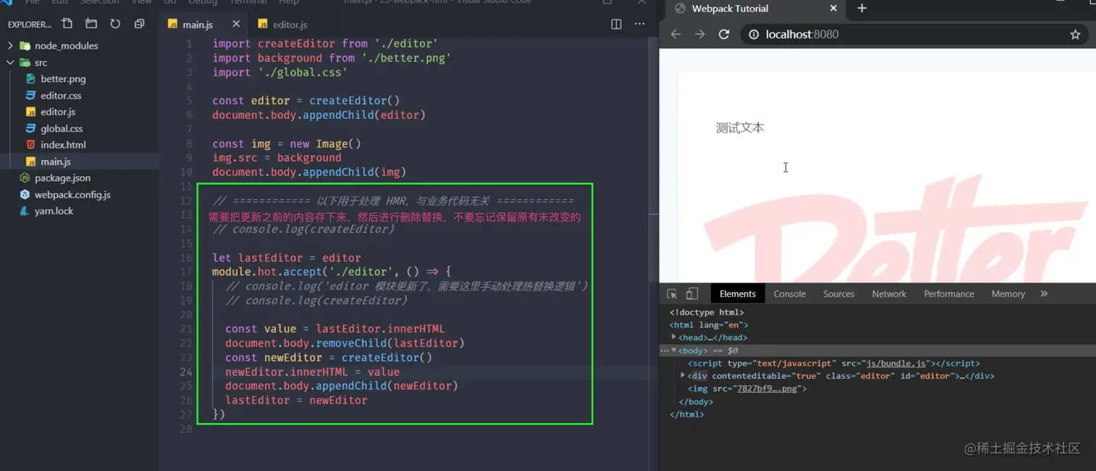Close the Webpack Tutorial browser tab
Viewport: 1096px width, 471px height.
834,8
